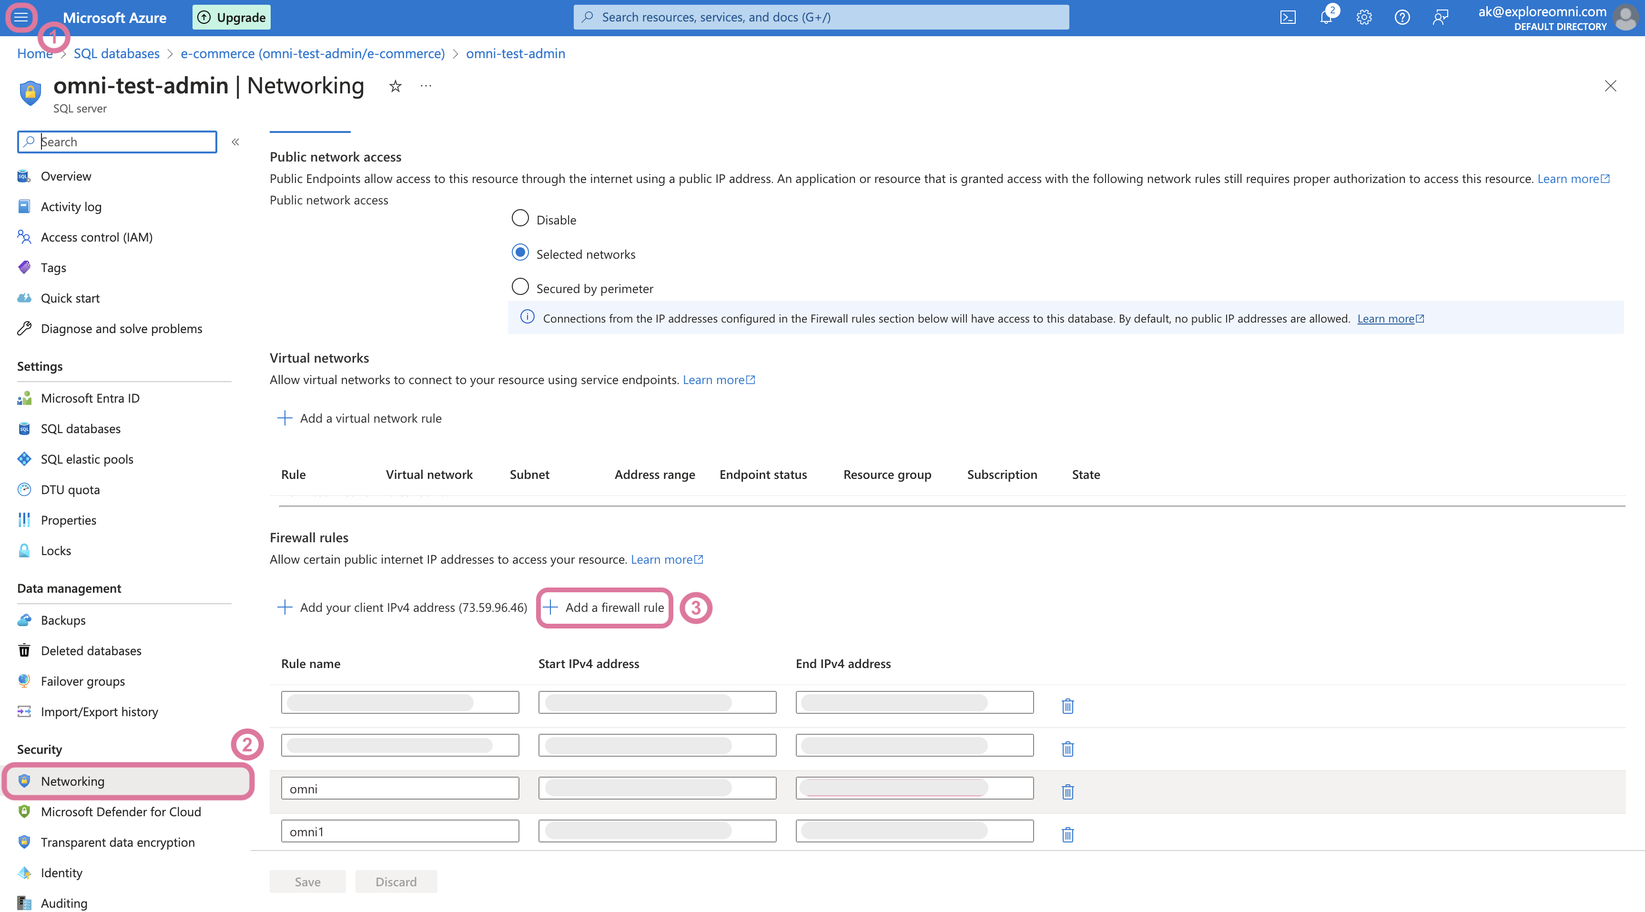Screen dimensions: 1645x912
Task: Open Cloud Shell from the top bar
Action: tap(1288, 17)
